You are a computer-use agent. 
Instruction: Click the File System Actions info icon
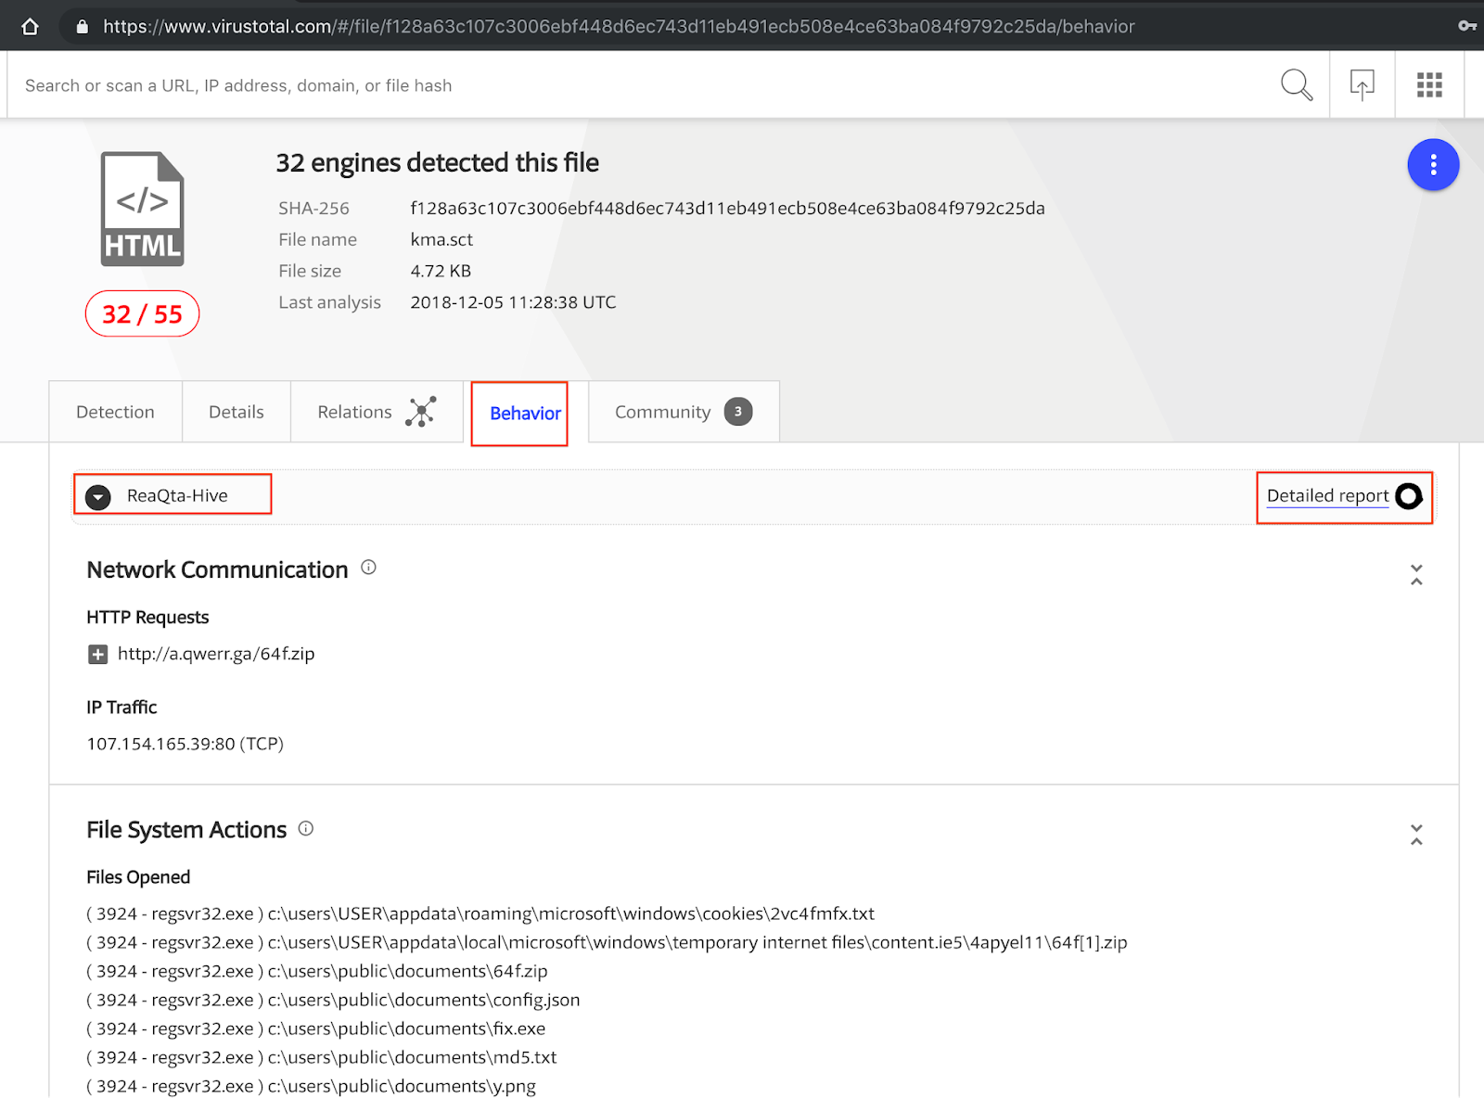[306, 828]
